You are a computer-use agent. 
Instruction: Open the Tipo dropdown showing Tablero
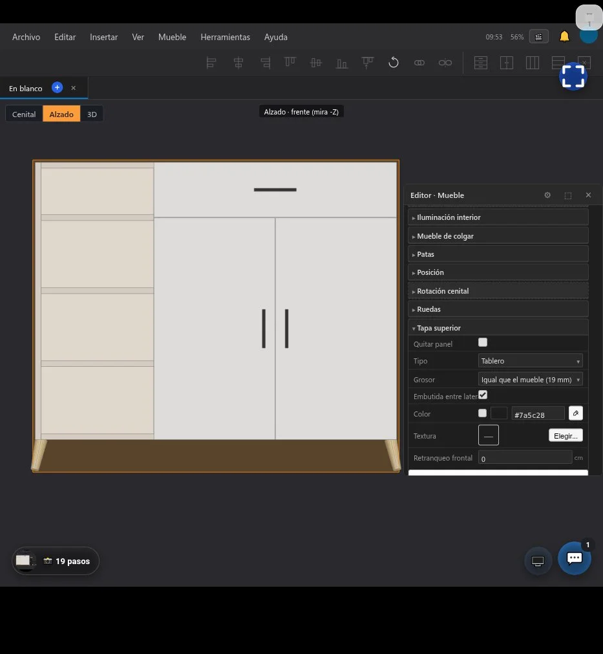tap(530, 361)
